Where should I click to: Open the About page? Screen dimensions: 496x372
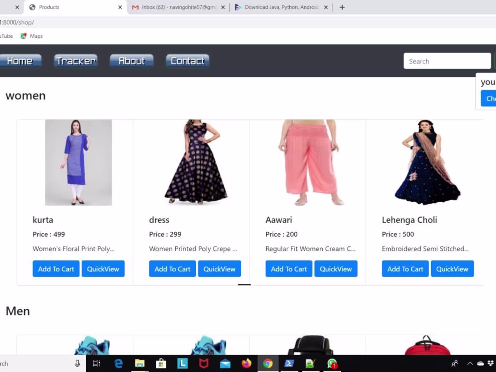click(x=132, y=61)
